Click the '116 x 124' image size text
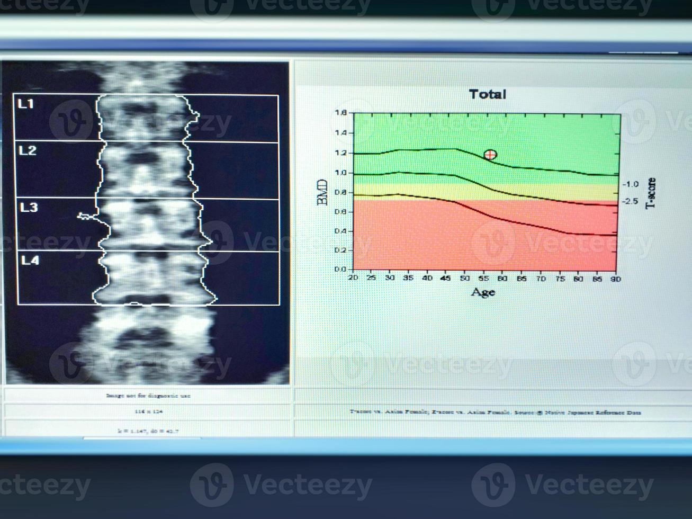 (x=149, y=411)
